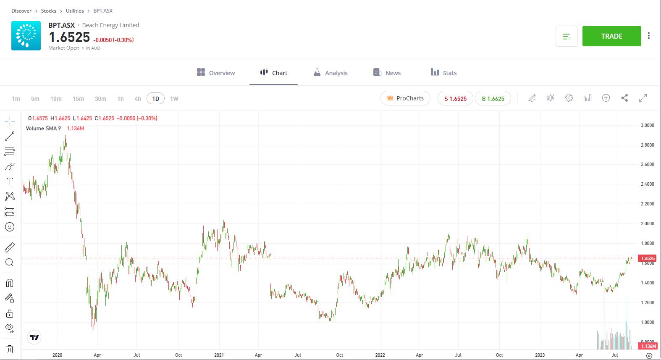The width and height of the screenshot is (661, 360).
Task: Select the text annotation tool
Action: (10, 181)
